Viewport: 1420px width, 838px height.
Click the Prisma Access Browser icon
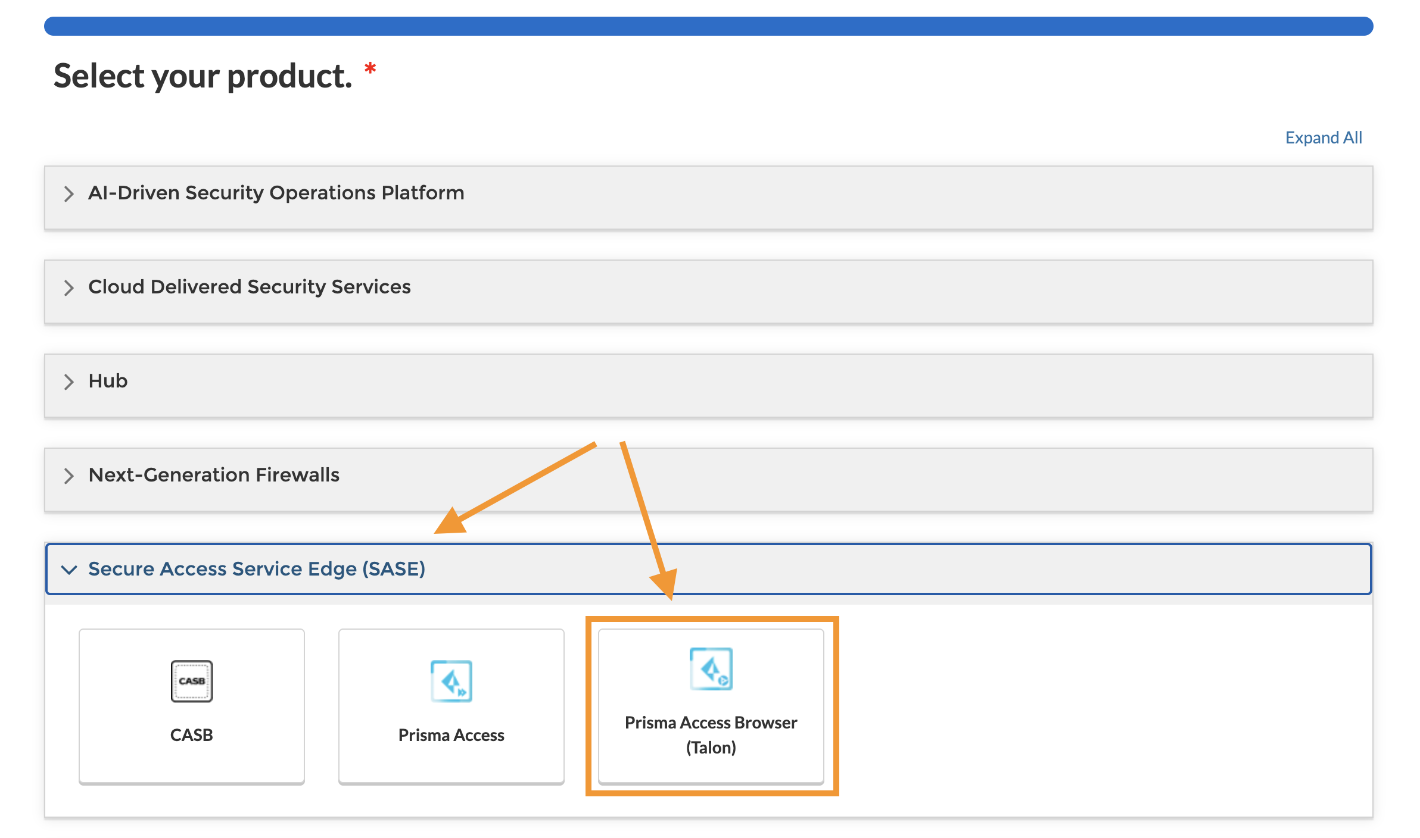coord(711,668)
